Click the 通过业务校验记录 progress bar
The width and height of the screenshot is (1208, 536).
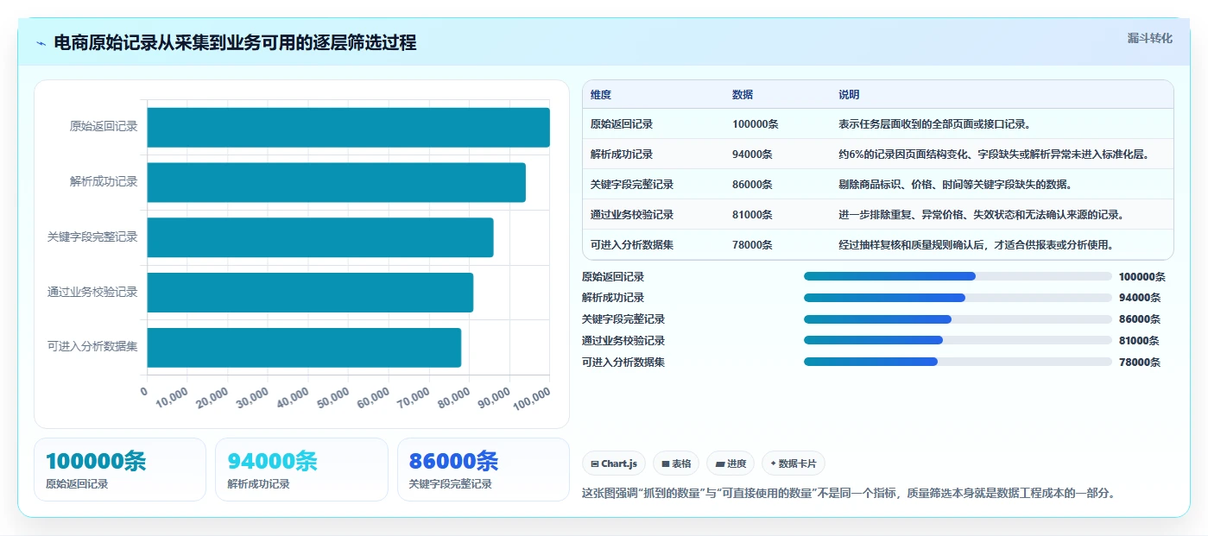coord(958,340)
